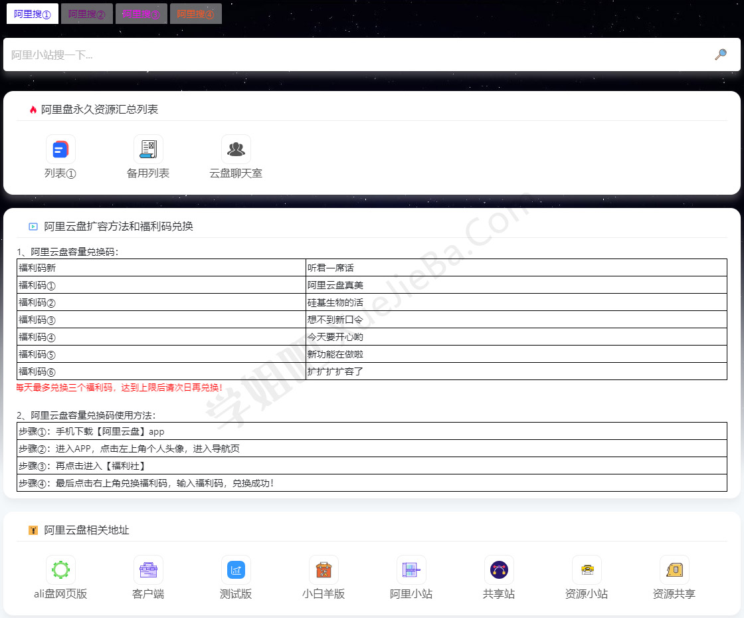Open the 共享站 sharing site icon

[x=499, y=569]
